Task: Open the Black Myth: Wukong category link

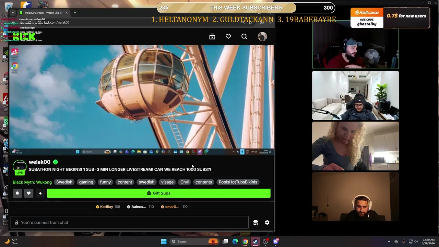Action: (32, 182)
